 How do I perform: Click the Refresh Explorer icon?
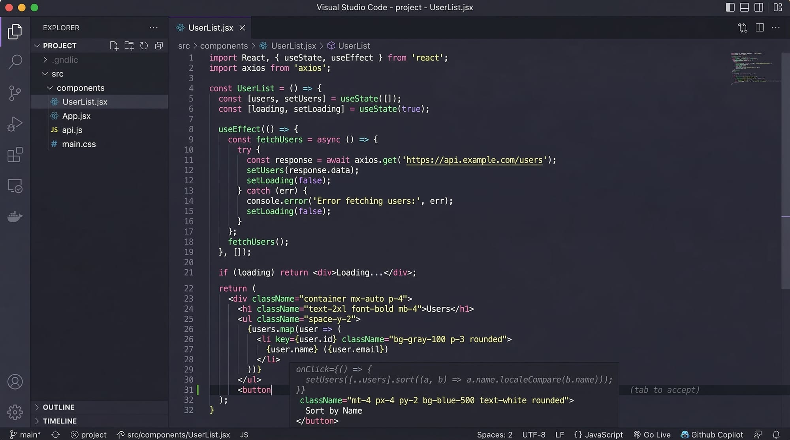tap(144, 46)
